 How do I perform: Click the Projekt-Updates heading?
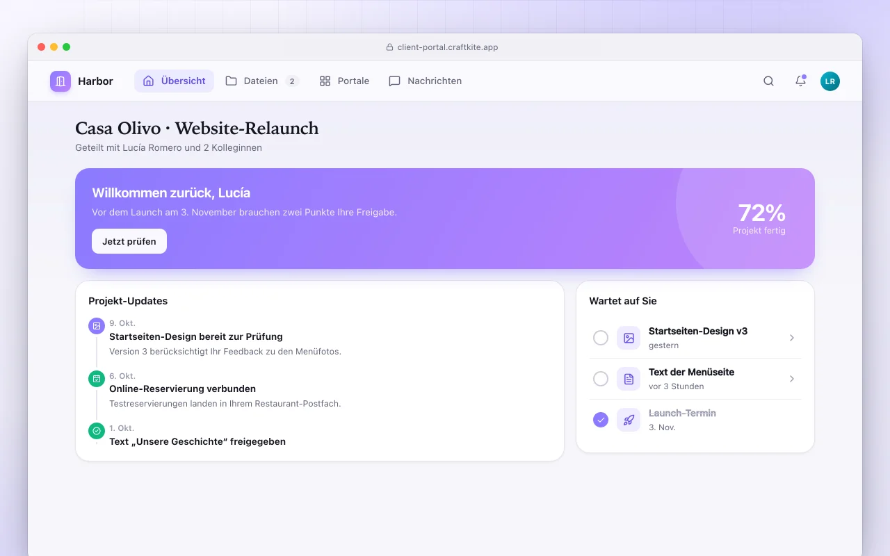pyautogui.click(x=128, y=301)
